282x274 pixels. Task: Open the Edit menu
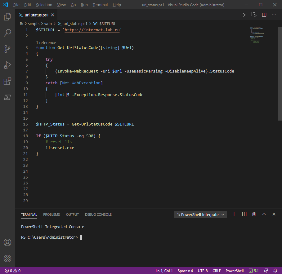[28, 5]
